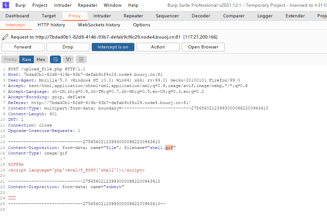
Task: Switch editor to Raw view
Action: [x=27, y=59]
